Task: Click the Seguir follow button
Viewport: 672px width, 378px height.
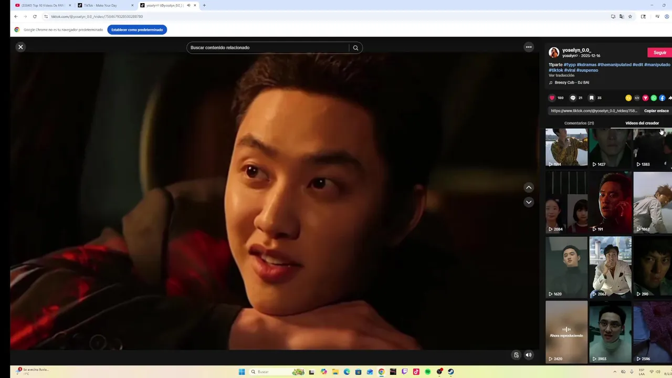Action: [660, 52]
